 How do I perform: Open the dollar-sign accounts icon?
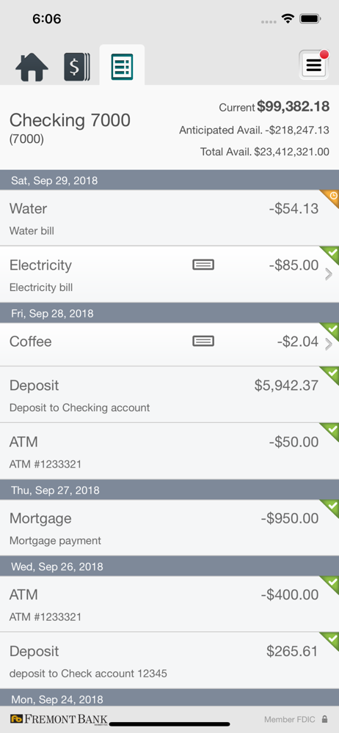click(77, 67)
